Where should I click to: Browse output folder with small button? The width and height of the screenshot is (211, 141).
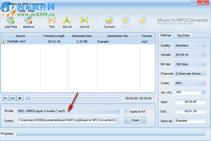[117, 120]
